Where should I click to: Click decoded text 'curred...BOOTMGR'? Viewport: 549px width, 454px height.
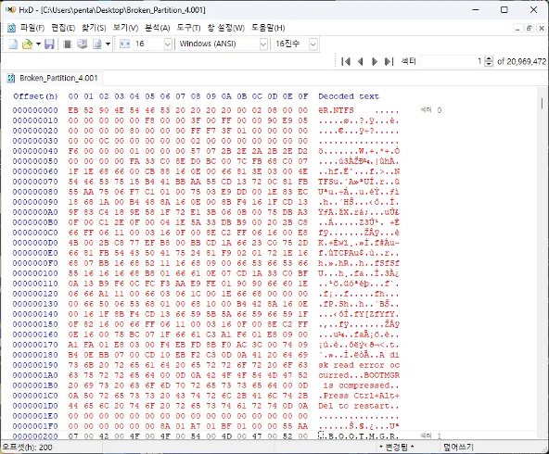(359, 375)
